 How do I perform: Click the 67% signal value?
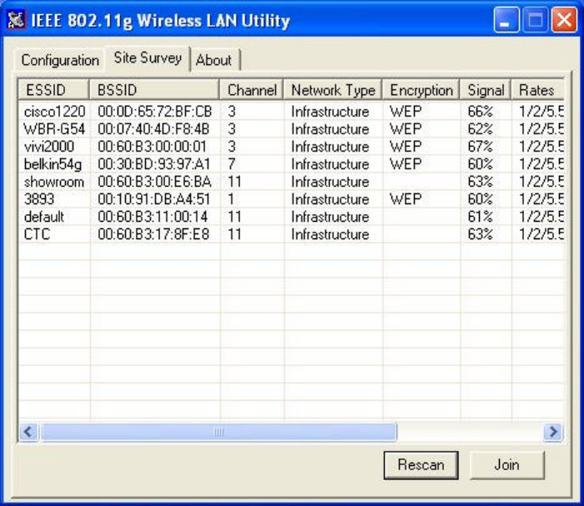click(x=481, y=147)
